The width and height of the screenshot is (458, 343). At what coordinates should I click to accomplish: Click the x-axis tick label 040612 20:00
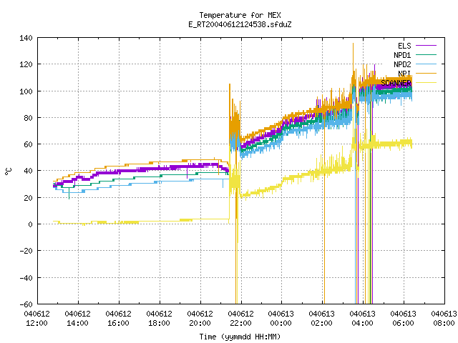[200, 319]
